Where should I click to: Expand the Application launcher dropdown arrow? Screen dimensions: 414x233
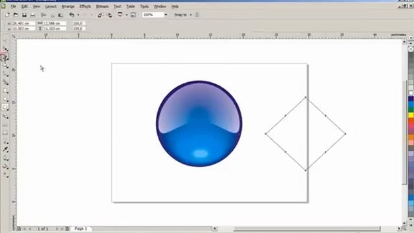[x=127, y=15]
